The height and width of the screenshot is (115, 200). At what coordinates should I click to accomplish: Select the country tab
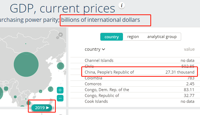(x=112, y=37)
